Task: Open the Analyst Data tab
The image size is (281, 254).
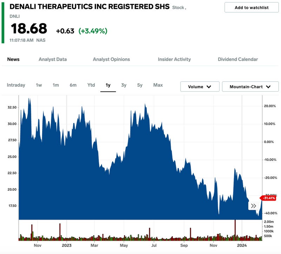Action: point(53,59)
